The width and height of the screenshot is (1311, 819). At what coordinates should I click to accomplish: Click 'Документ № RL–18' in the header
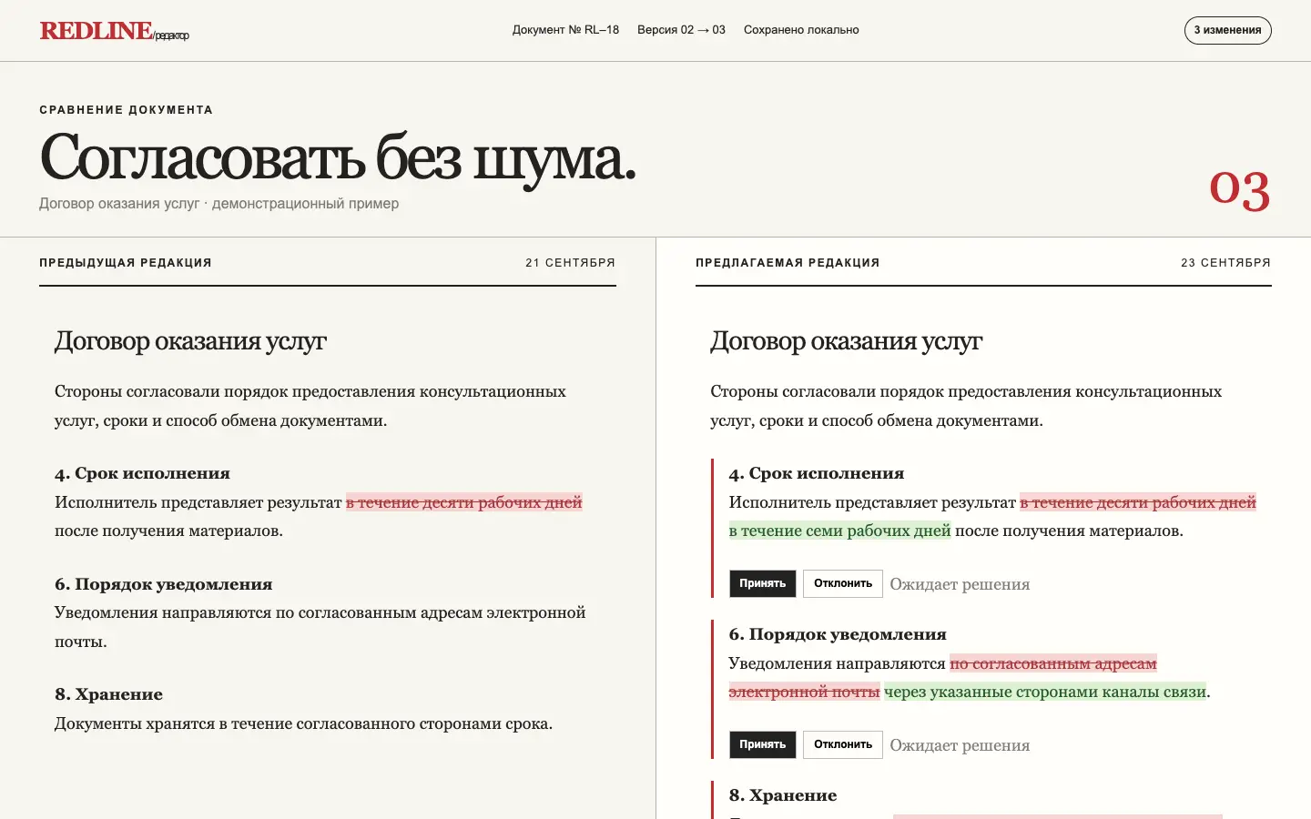(565, 30)
